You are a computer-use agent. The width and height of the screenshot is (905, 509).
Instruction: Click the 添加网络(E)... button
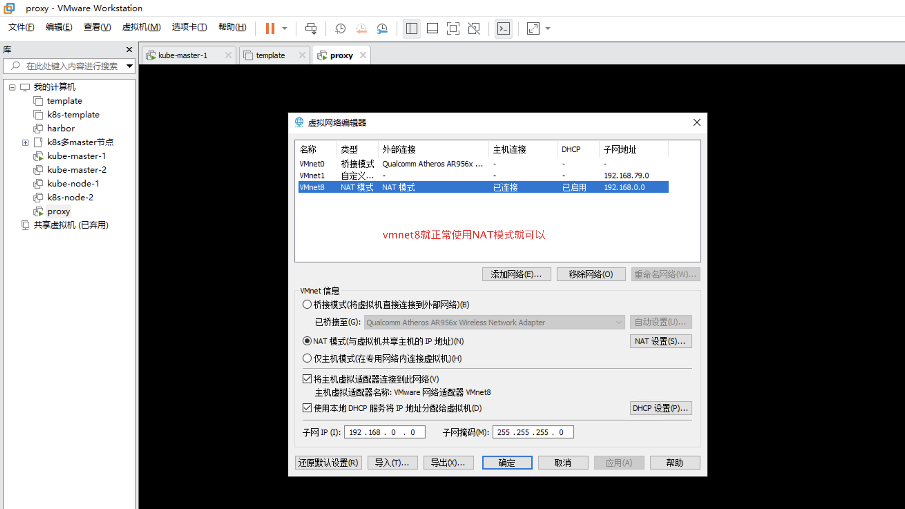point(516,274)
